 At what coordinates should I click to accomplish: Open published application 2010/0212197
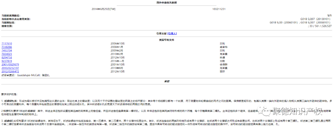pyautogui.click(x=10, y=68)
